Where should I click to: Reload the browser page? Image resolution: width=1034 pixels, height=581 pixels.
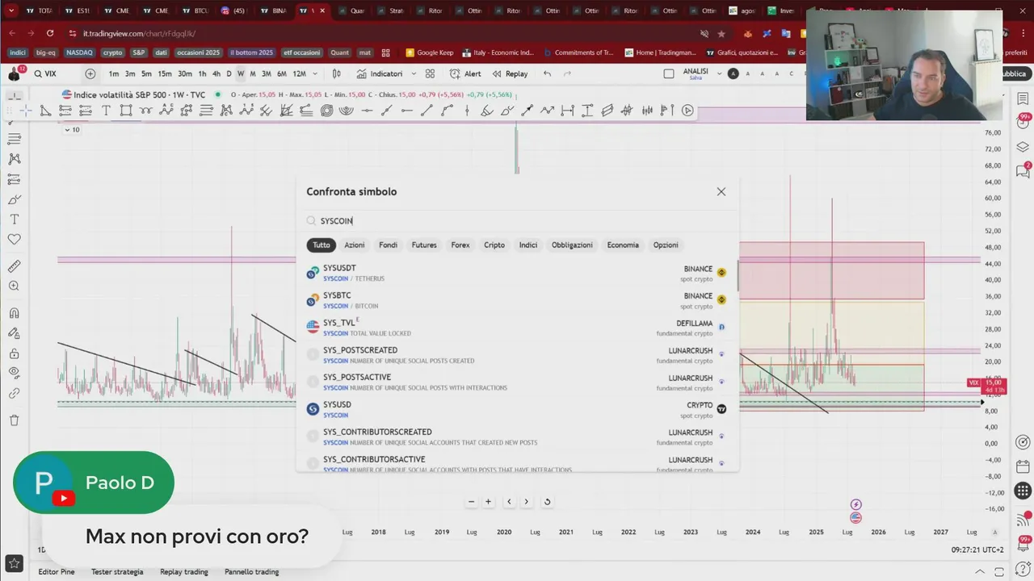(50, 33)
